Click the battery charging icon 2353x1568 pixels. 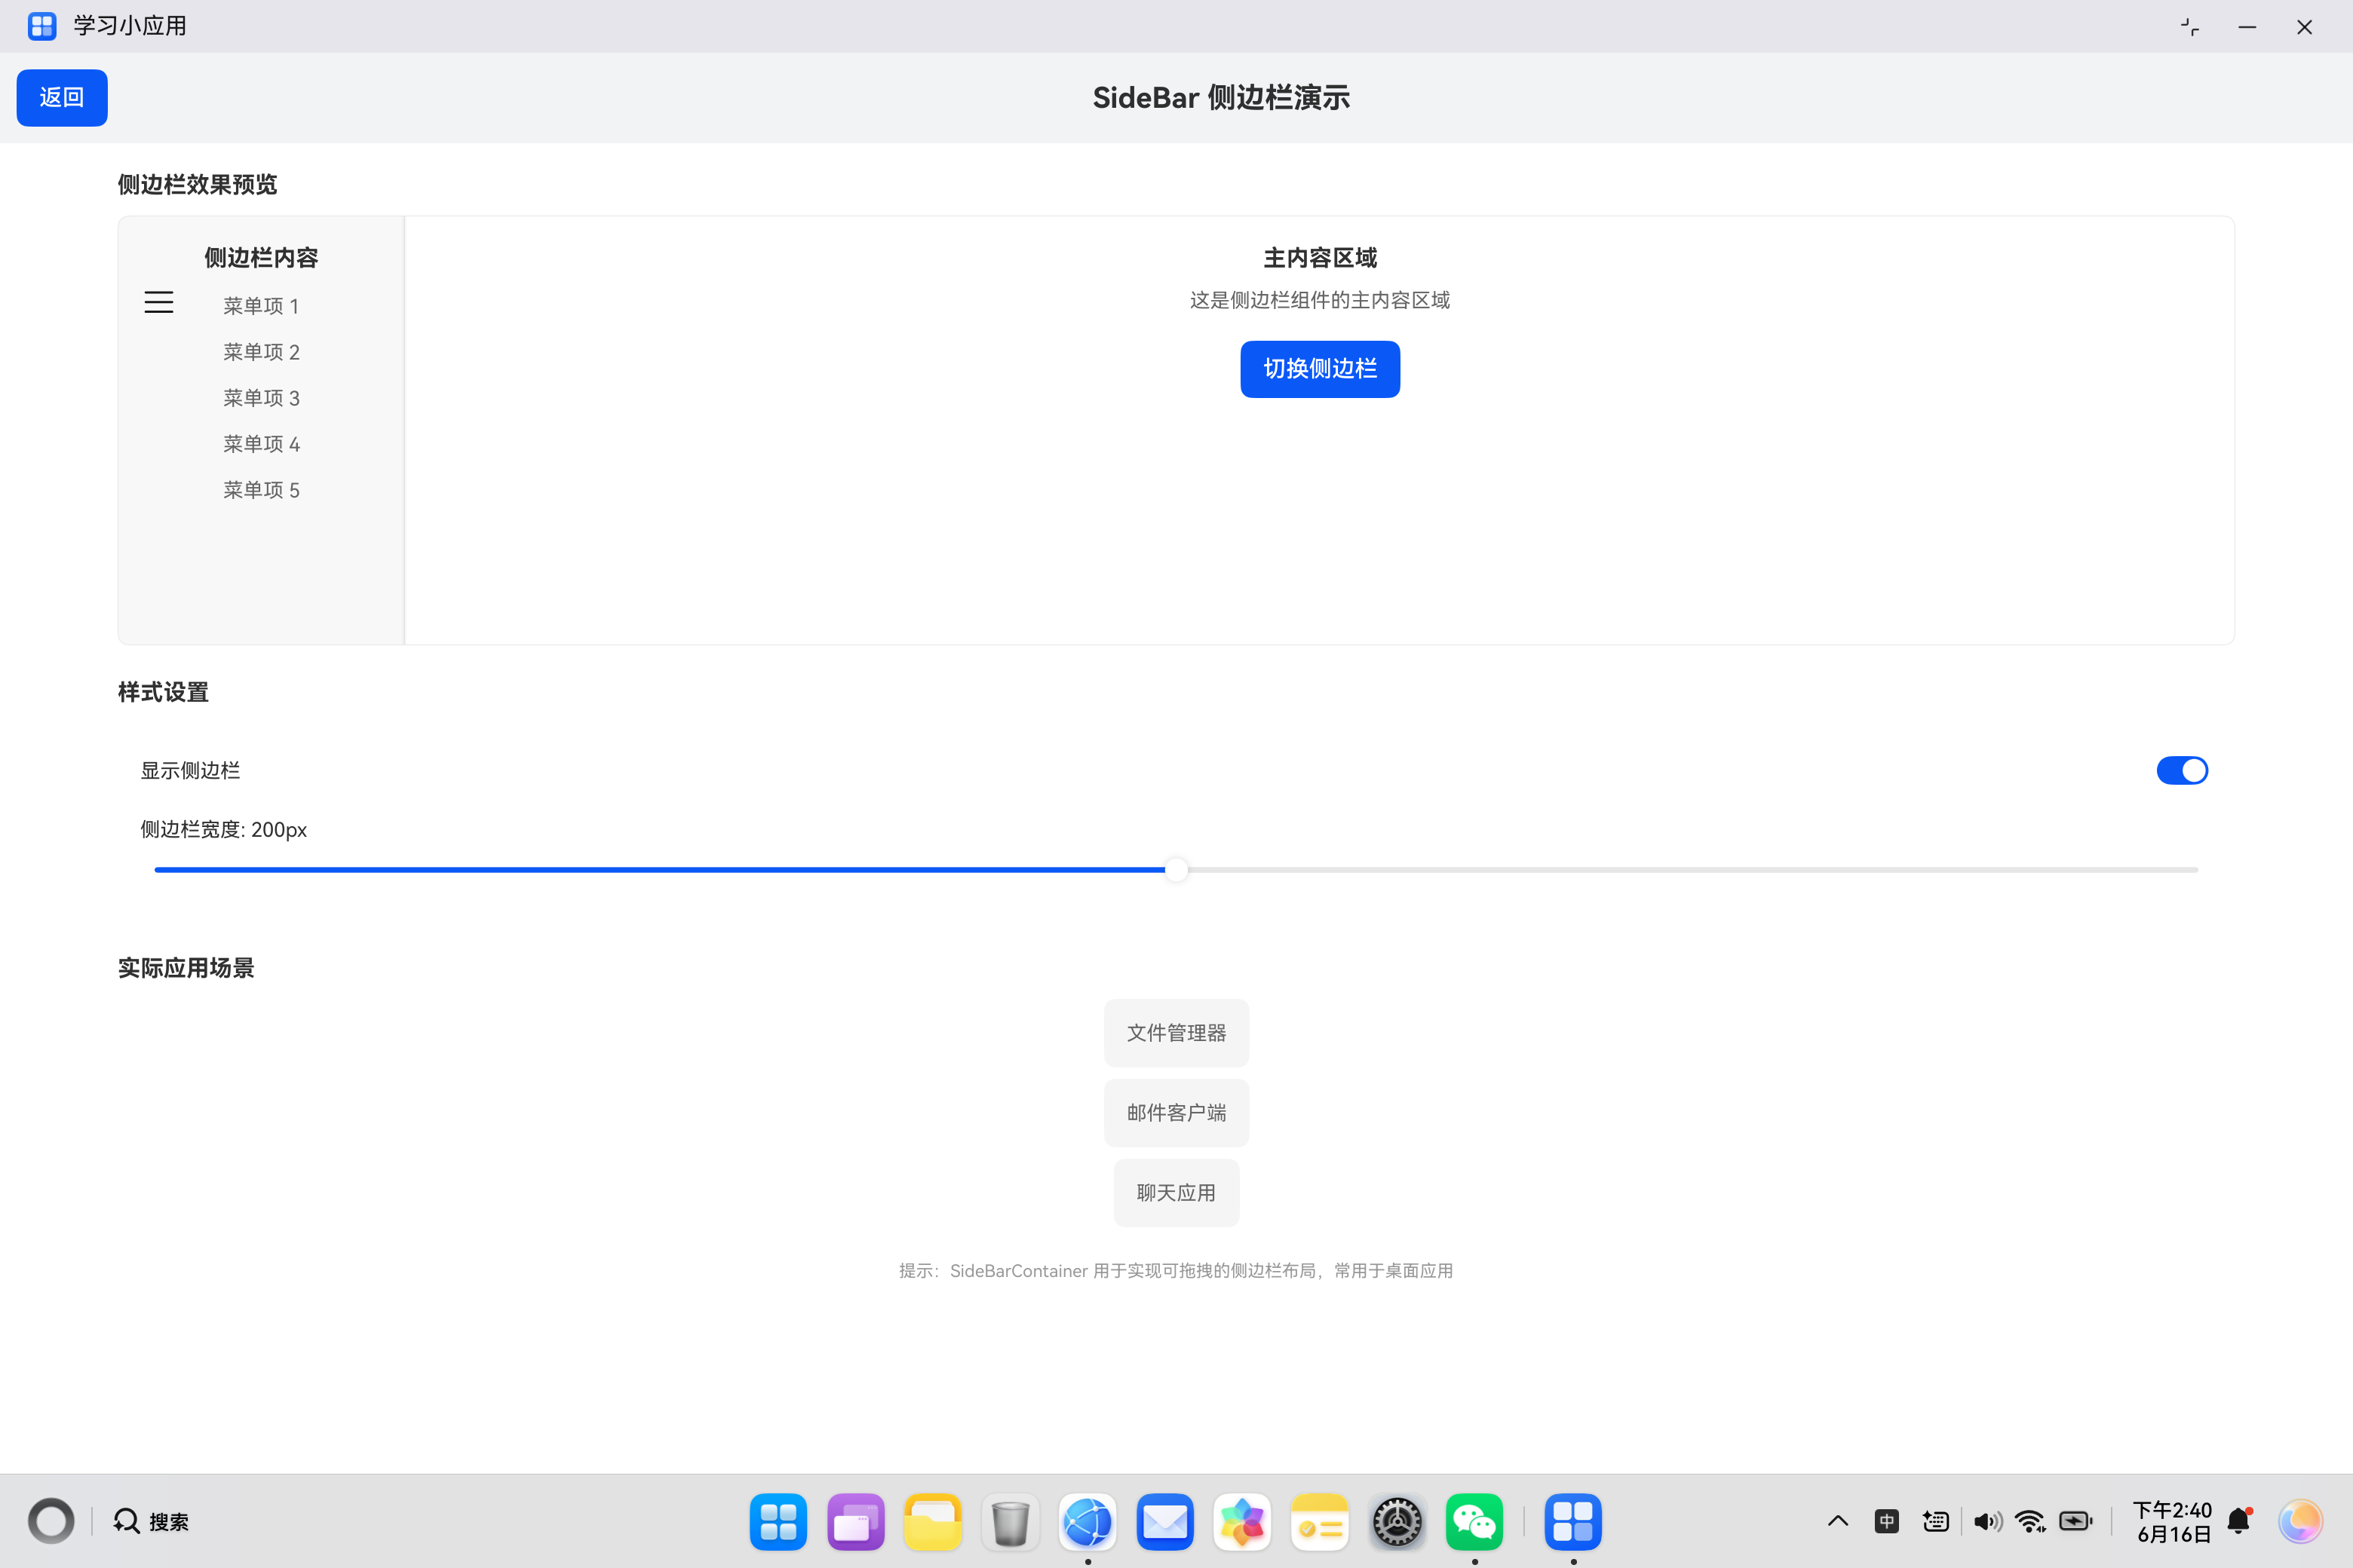(2076, 1522)
